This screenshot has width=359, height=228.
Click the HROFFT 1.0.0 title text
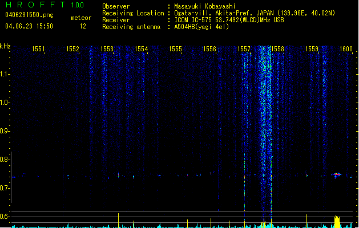click(x=45, y=5)
